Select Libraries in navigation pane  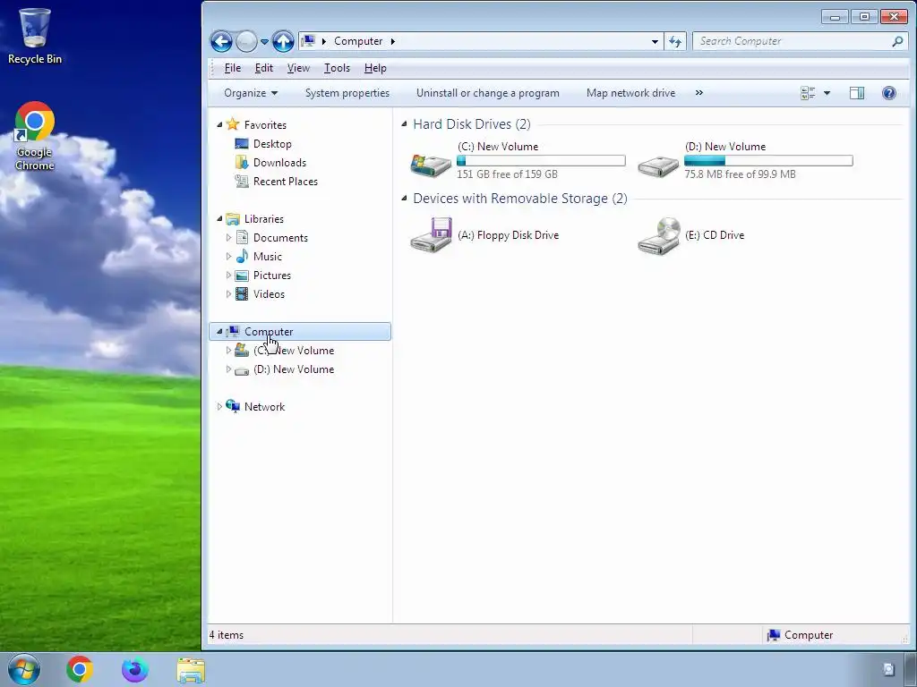[264, 219]
